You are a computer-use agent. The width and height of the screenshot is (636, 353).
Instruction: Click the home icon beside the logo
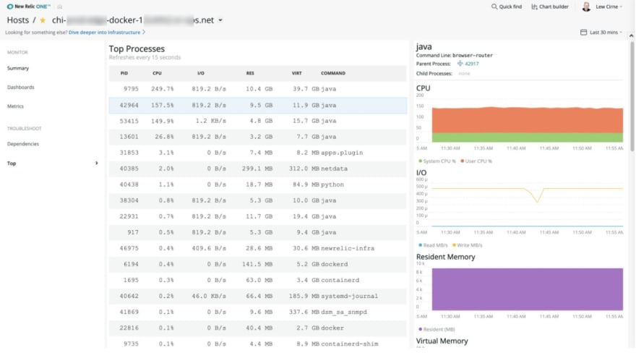(x=59, y=7)
